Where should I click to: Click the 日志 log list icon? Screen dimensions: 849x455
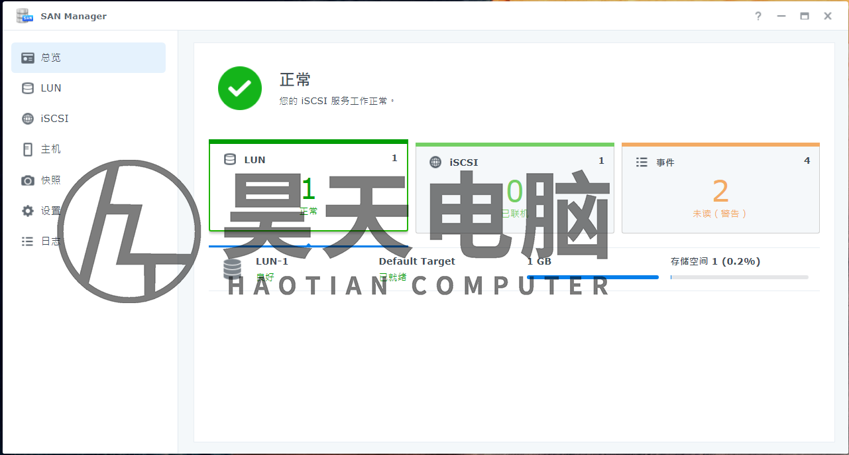click(27, 241)
